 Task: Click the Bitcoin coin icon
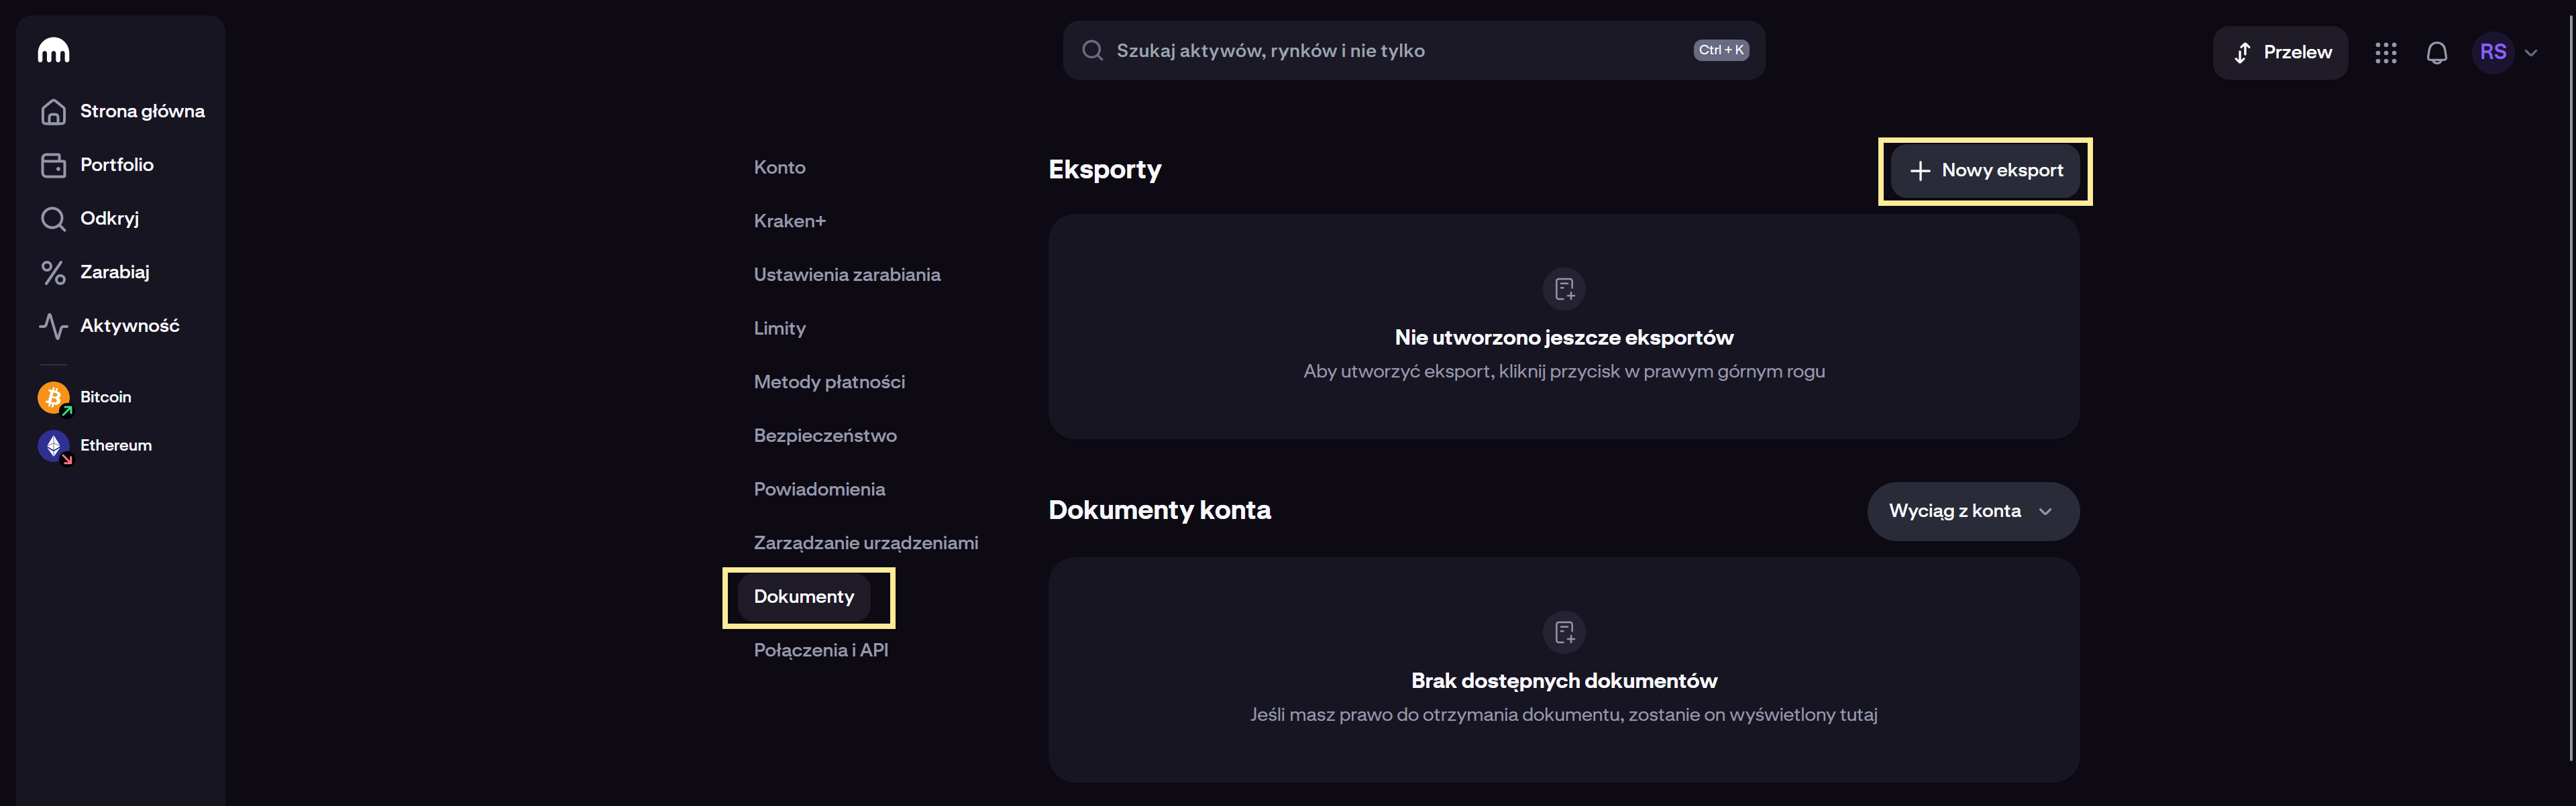pos(53,397)
